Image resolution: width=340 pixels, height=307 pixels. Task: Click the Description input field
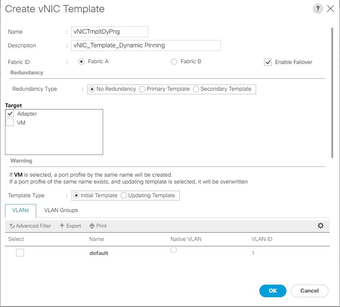pyautogui.click(x=146, y=46)
